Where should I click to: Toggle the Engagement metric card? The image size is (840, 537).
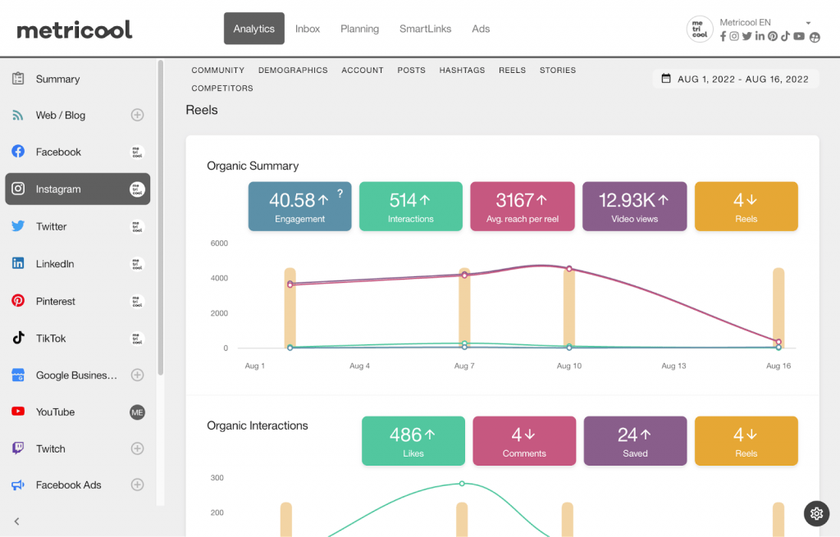[300, 206]
